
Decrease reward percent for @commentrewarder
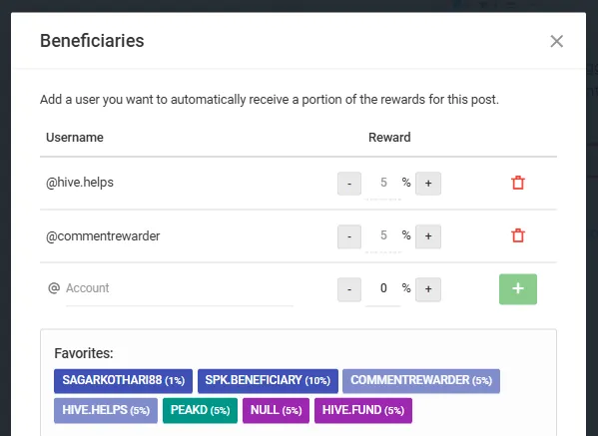(349, 236)
